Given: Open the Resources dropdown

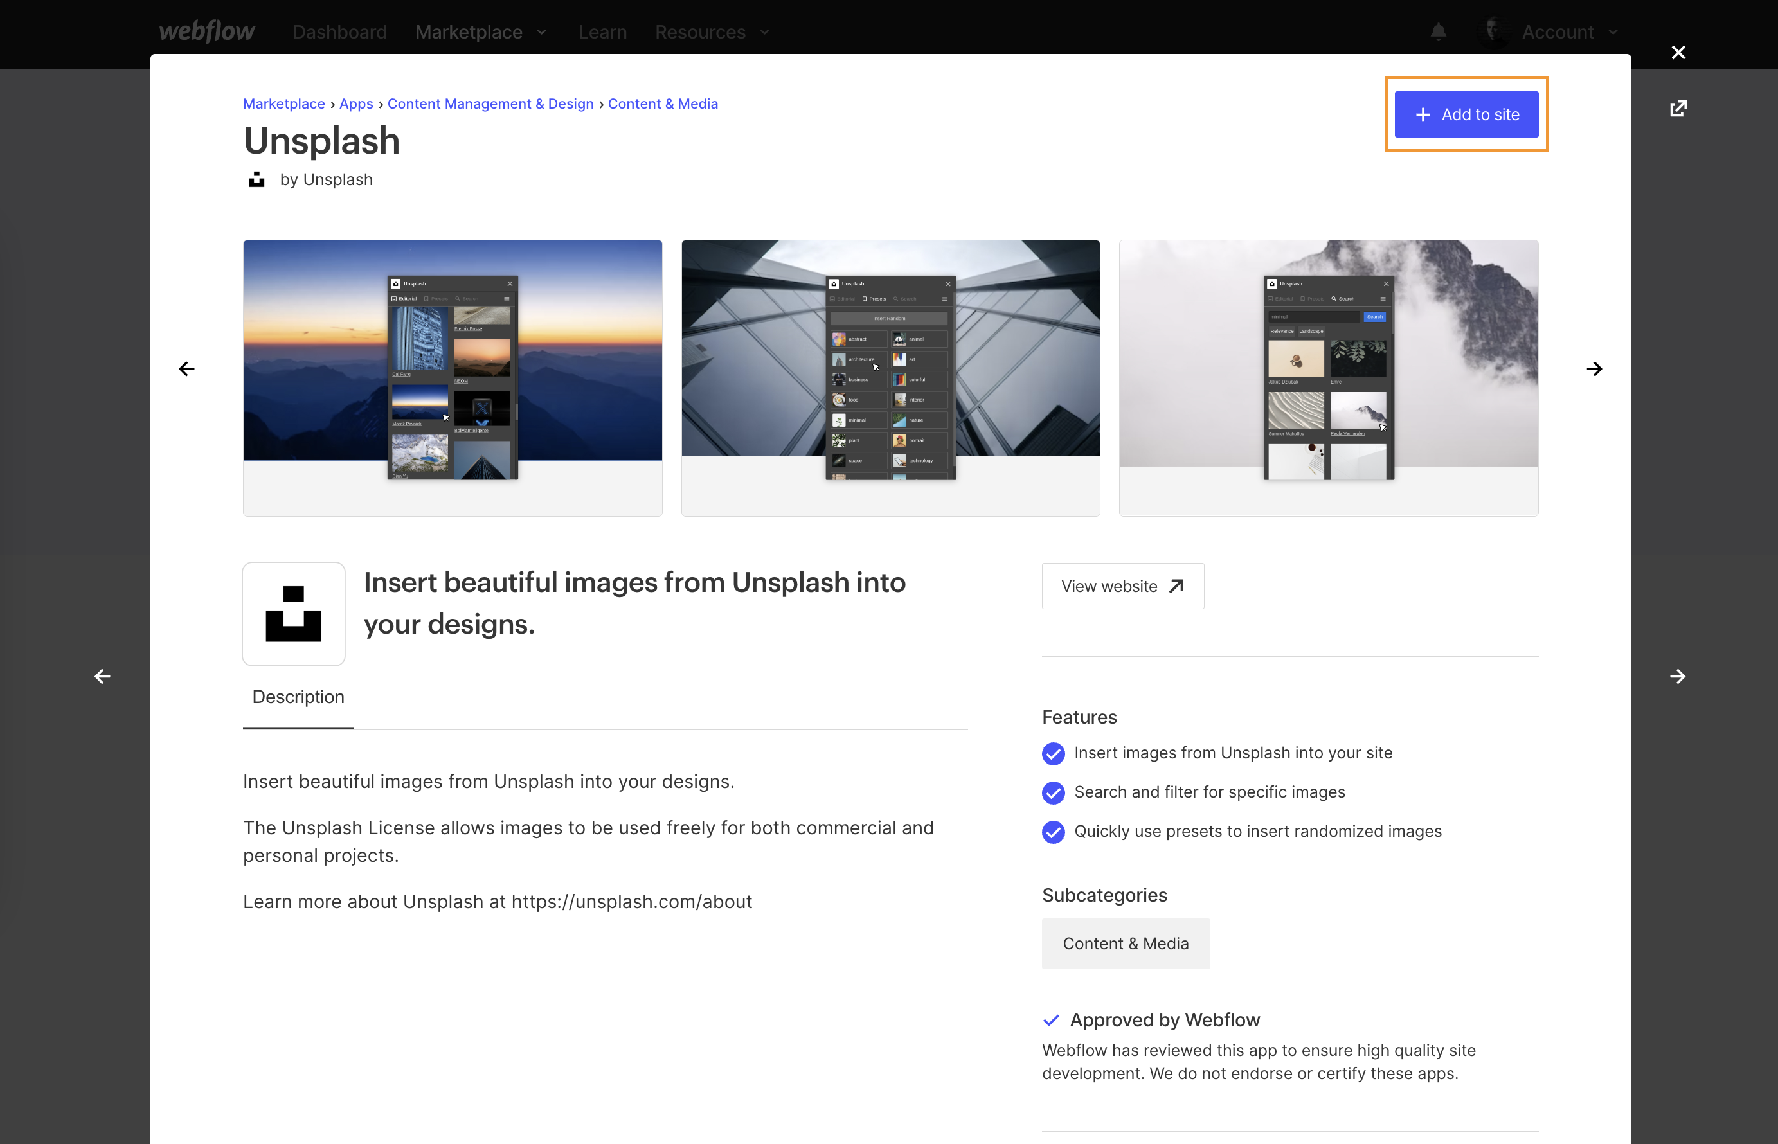Looking at the screenshot, I should tap(711, 32).
